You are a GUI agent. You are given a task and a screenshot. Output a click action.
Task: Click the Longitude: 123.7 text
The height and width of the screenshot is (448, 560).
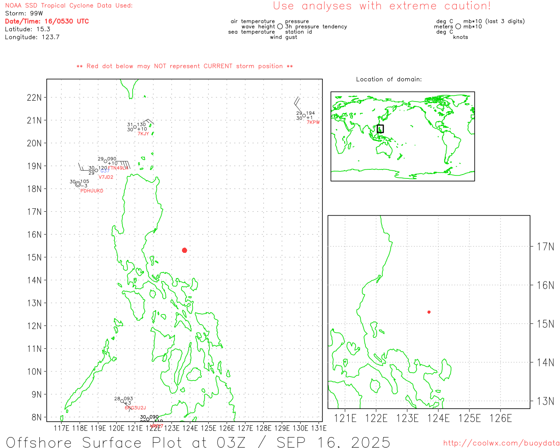32,37
